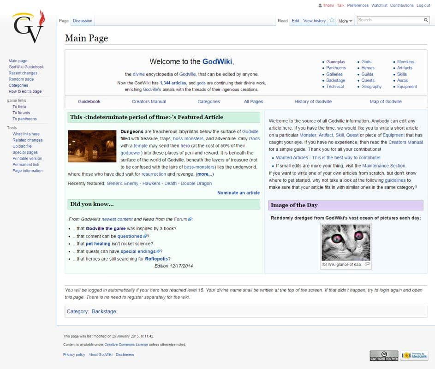This screenshot has width=435, height=369.
Task: Open the special endings external link
Action: click(x=140, y=251)
